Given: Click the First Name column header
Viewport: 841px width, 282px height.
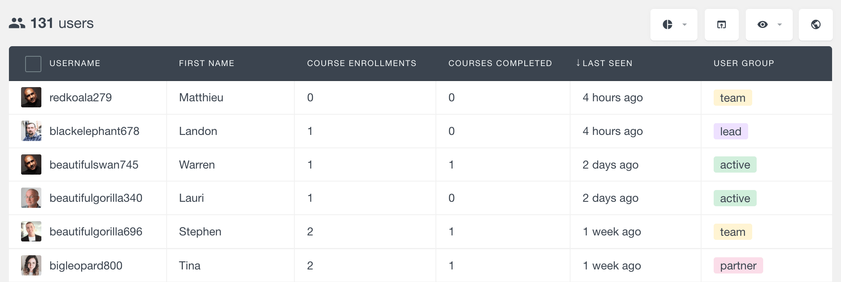Looking at the screenshot, I should coord(206,63).
